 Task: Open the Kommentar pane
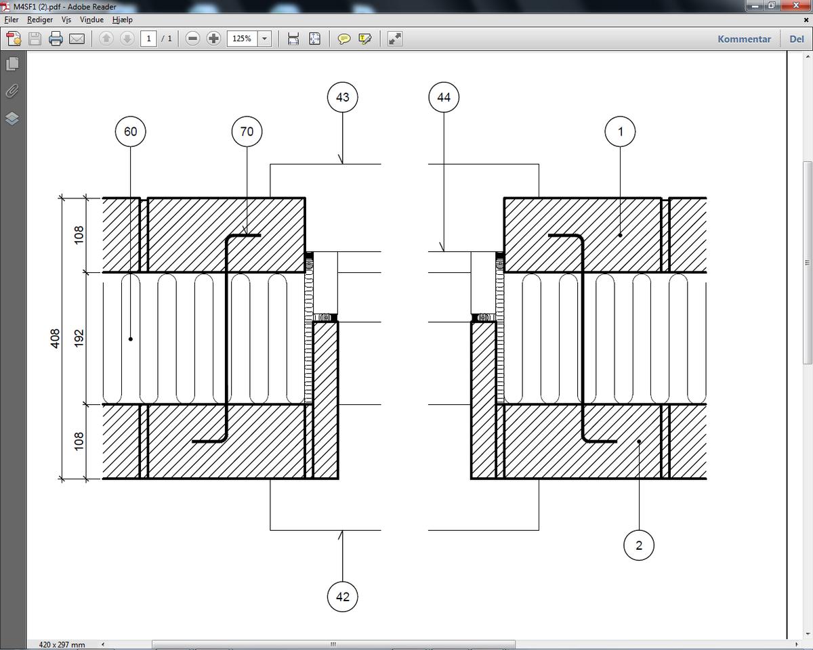click(x=744, y=39)
